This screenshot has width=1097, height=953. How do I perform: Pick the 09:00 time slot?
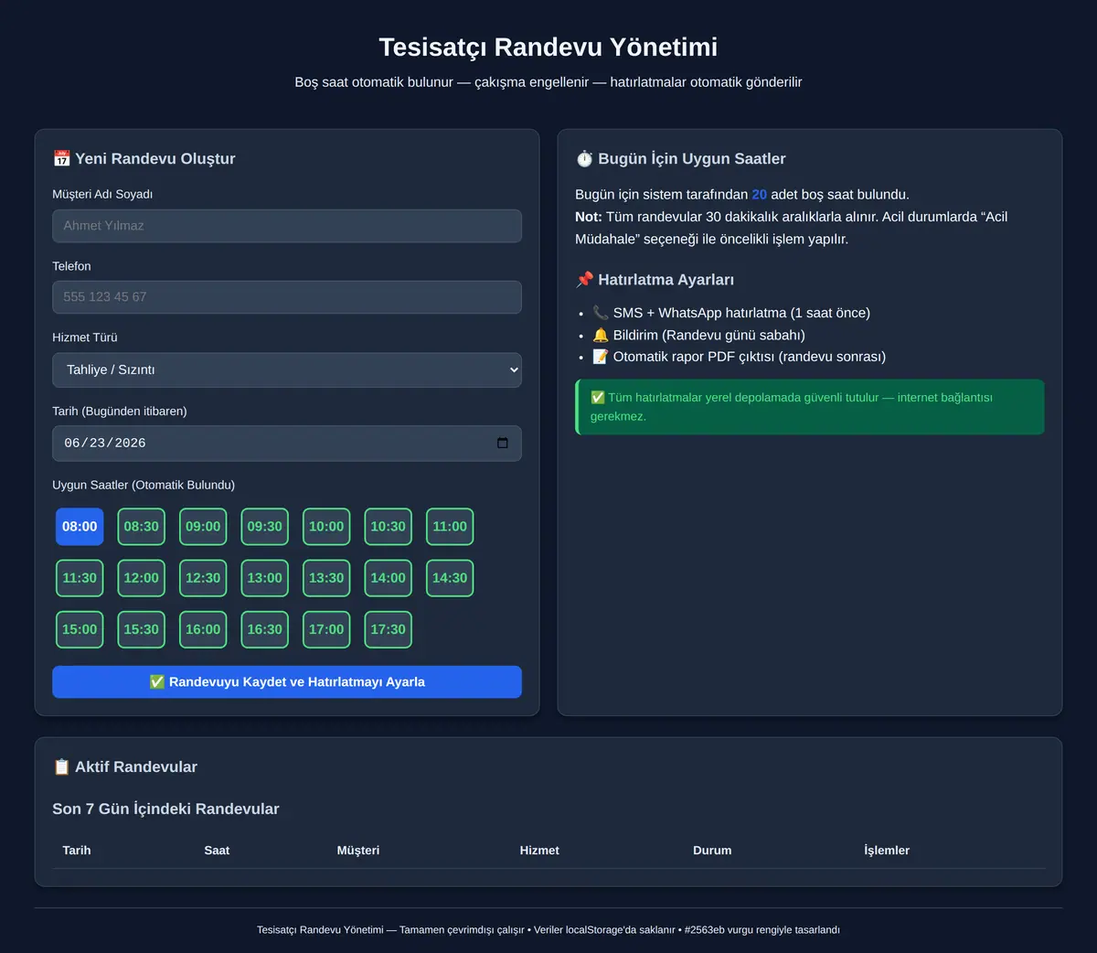pos(203,527)
